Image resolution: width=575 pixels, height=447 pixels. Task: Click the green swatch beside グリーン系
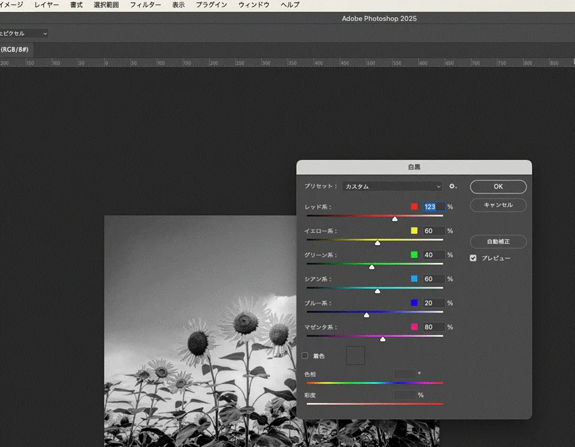414,255
